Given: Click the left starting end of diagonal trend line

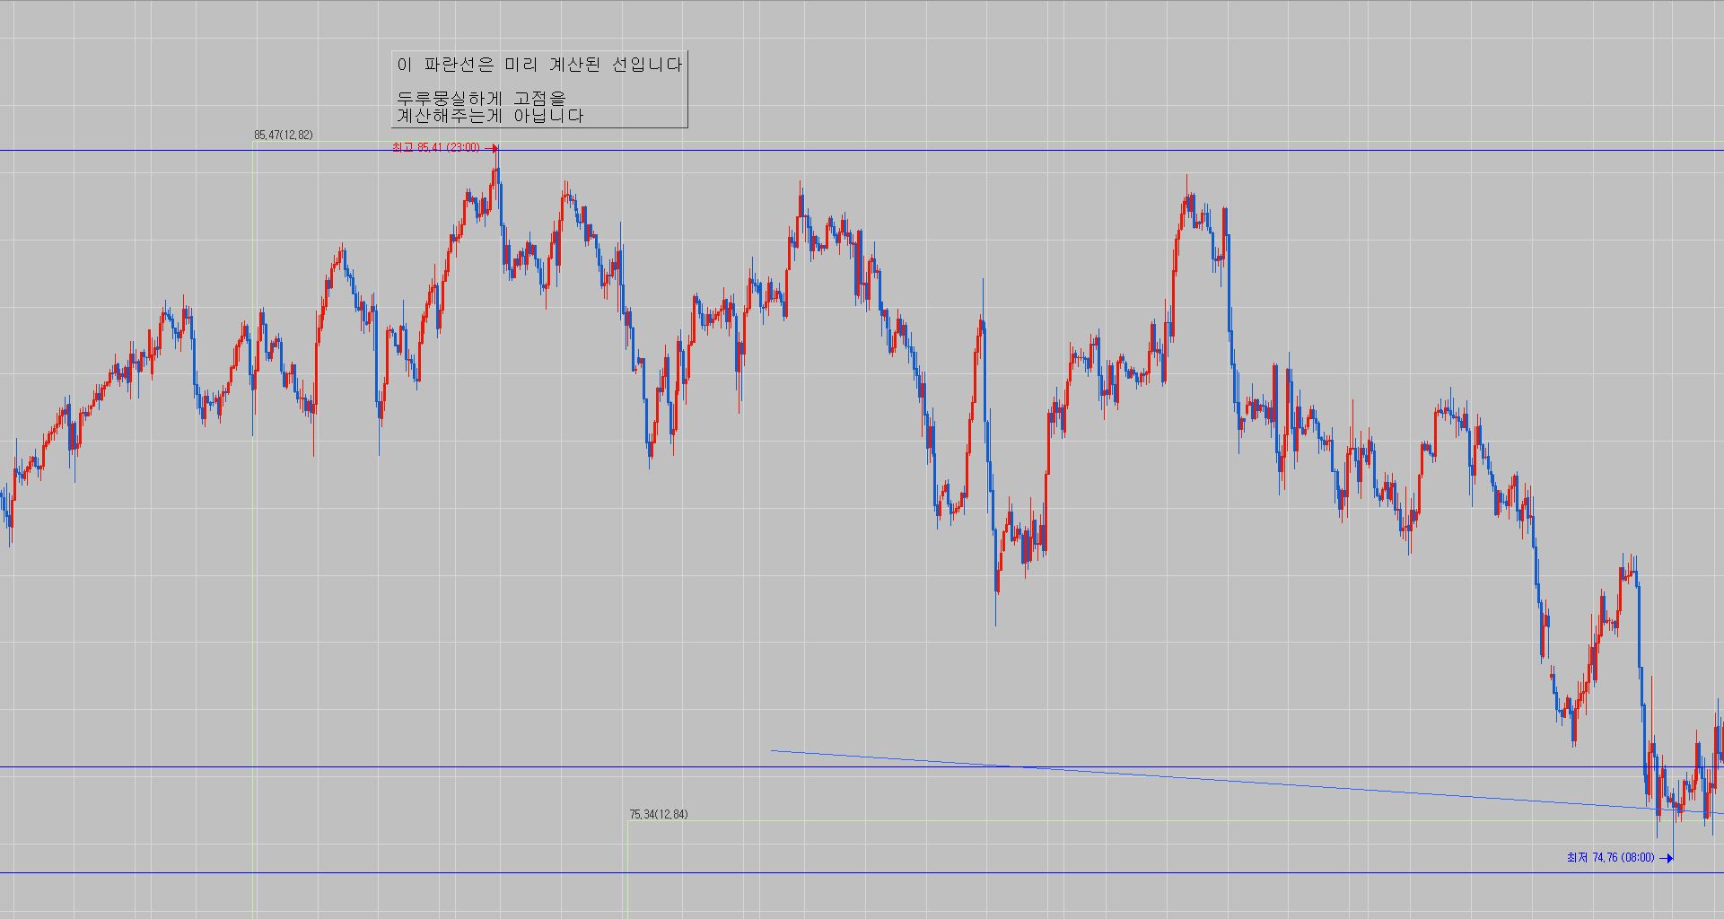Looking at the screenshot, I should click(774, 750).
